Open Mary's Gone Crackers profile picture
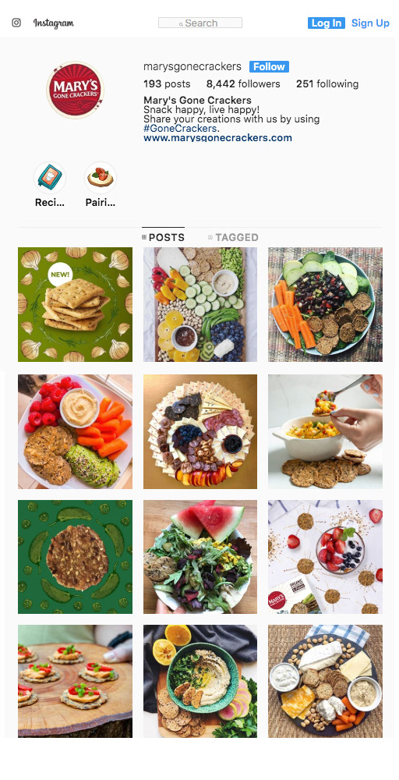The width and height of the screenshot is (399, 780). point(75,90)
